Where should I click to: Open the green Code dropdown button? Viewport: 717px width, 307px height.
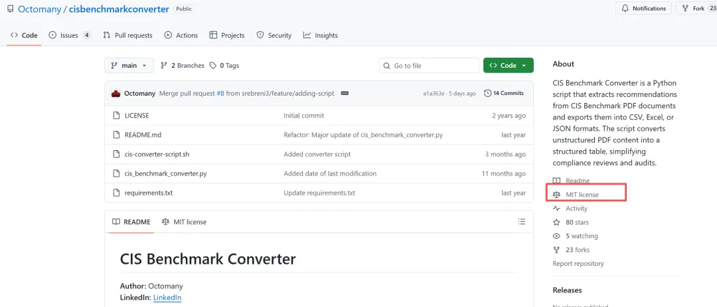509,65
